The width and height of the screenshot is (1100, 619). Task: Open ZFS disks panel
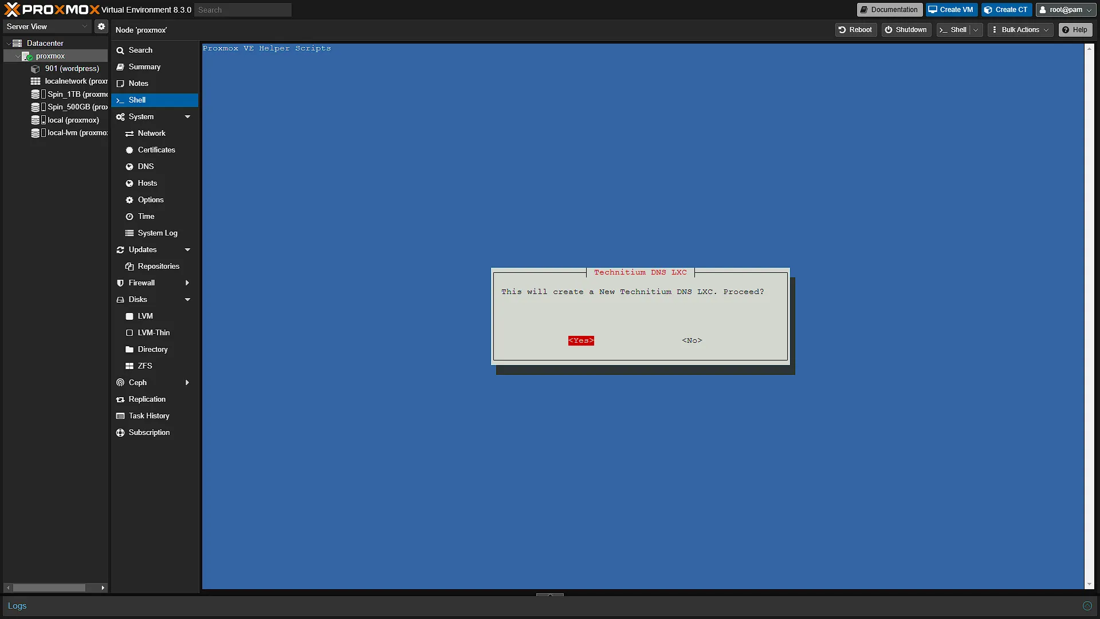[155, 366]
